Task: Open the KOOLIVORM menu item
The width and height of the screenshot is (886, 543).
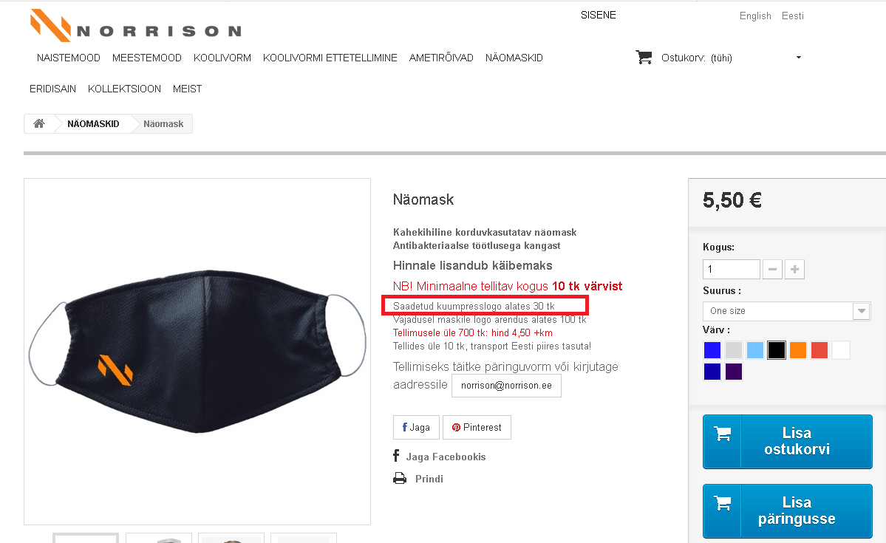Action: [222, 58]
